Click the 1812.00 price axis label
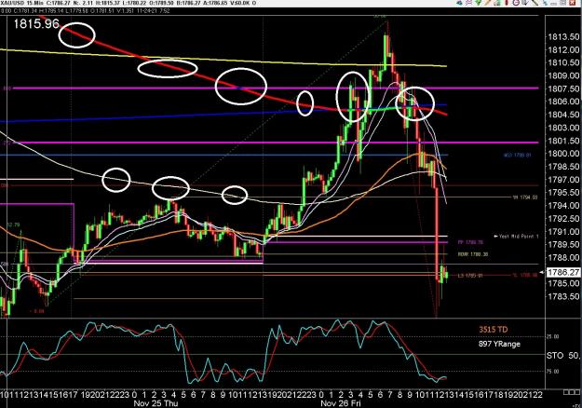Image resolution: width=582 pixels, height=408 pixels. (x=563, y=49)
